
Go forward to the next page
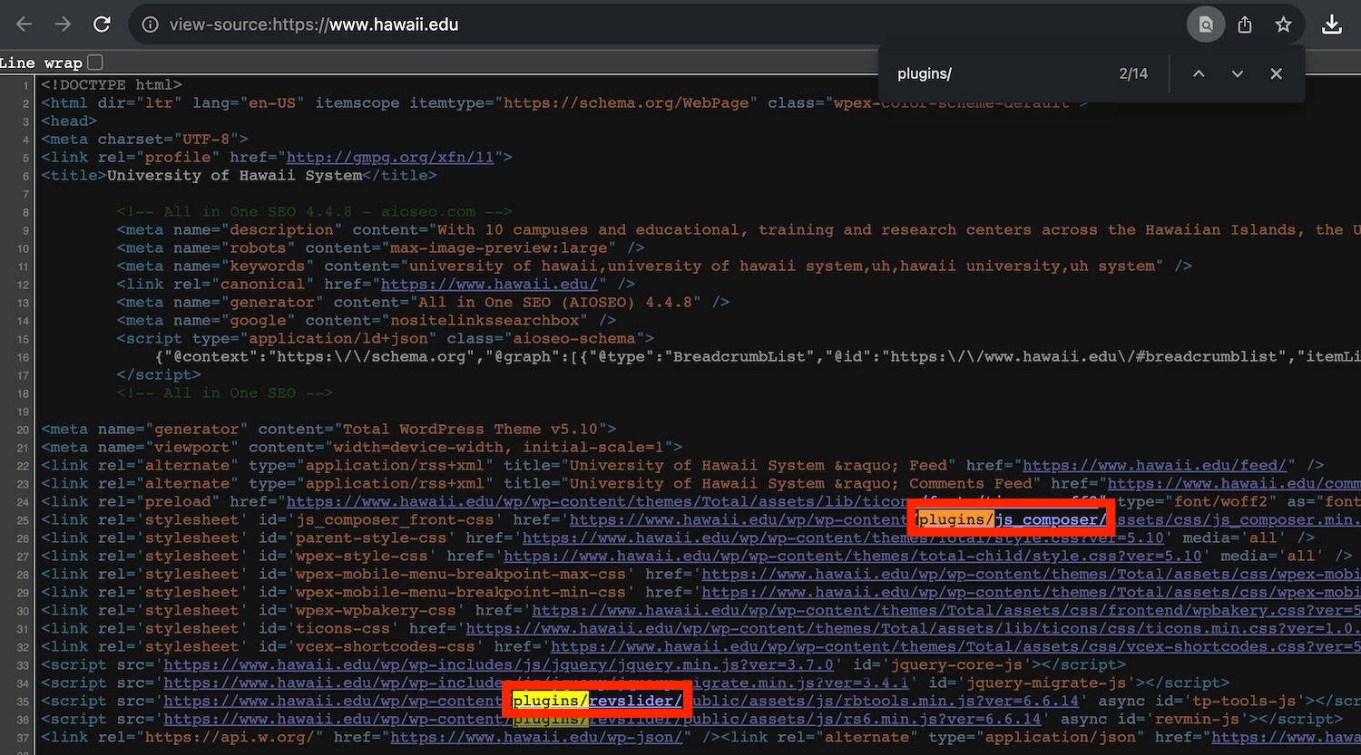click(63, 24)
